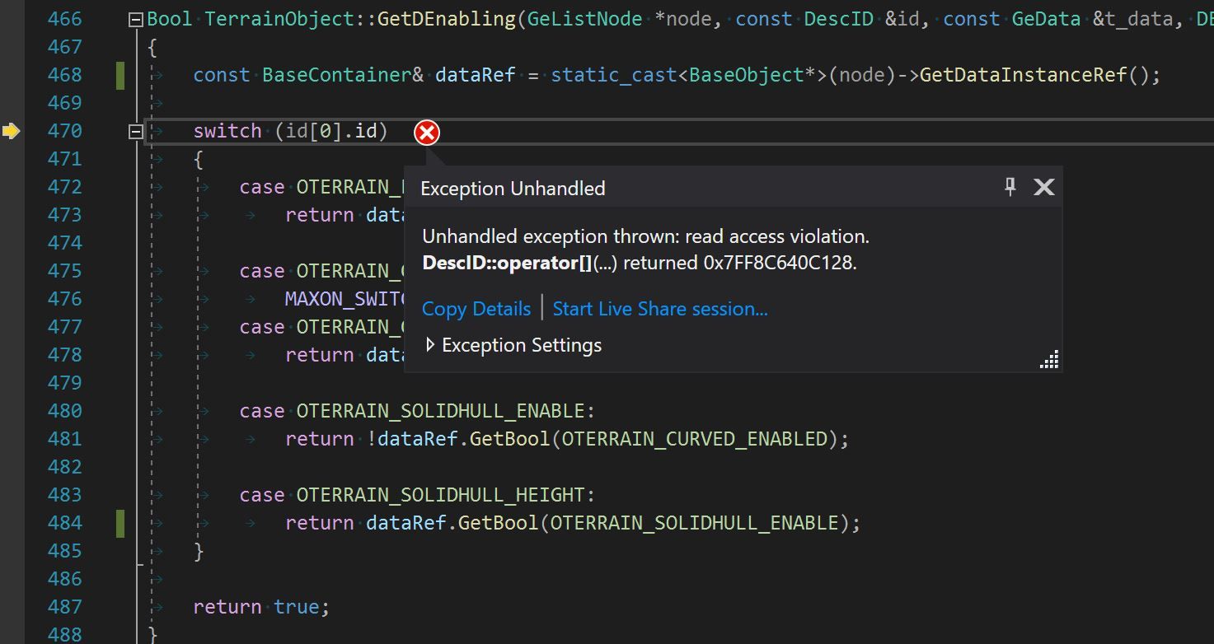Click GetDataInstanceRef call on line 468
Screen dimensions: 1214x644
[x=1023, y=75]
